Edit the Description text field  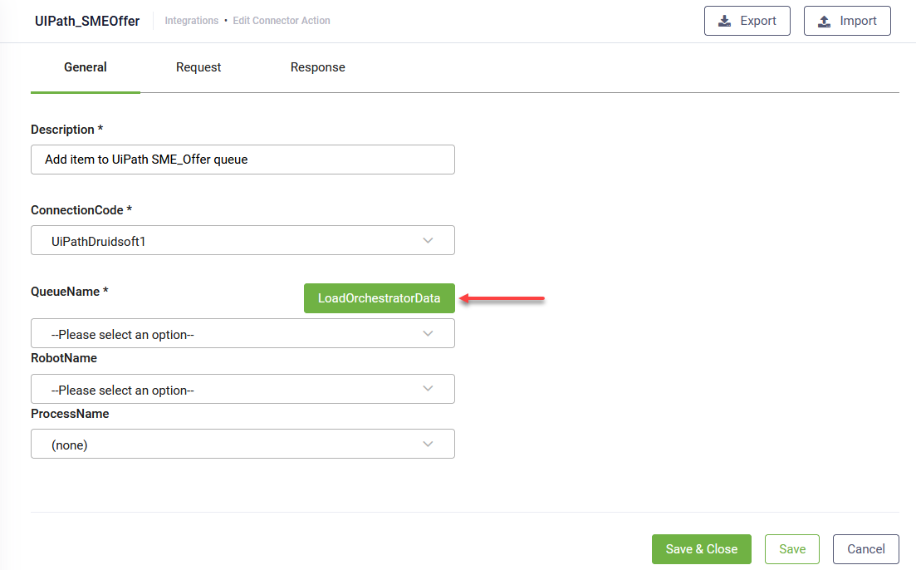coord(242,159)
